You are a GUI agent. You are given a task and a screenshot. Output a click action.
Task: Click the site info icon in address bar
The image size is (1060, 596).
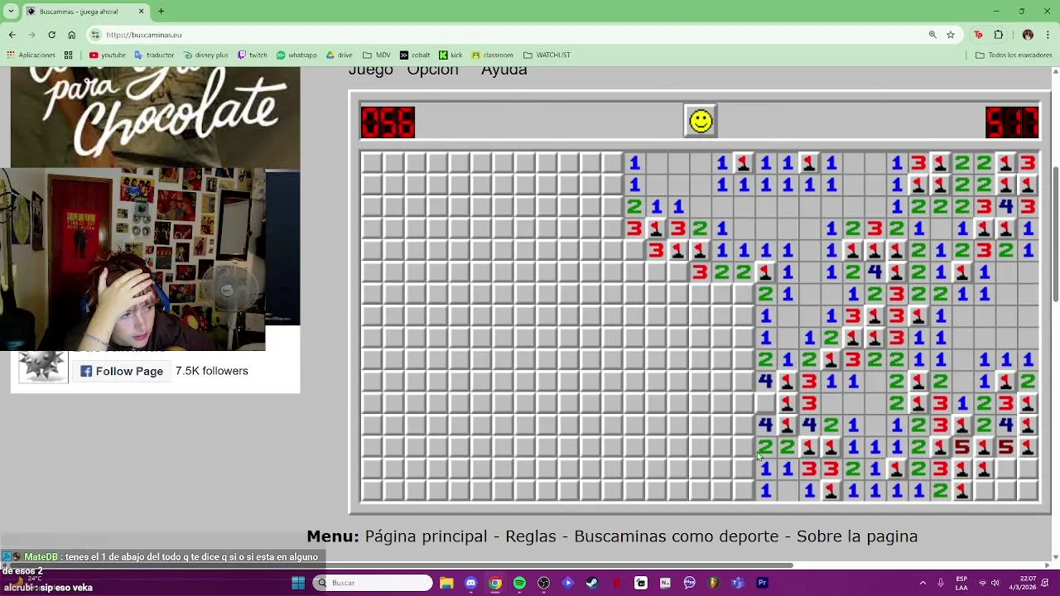tap(96, 35)
